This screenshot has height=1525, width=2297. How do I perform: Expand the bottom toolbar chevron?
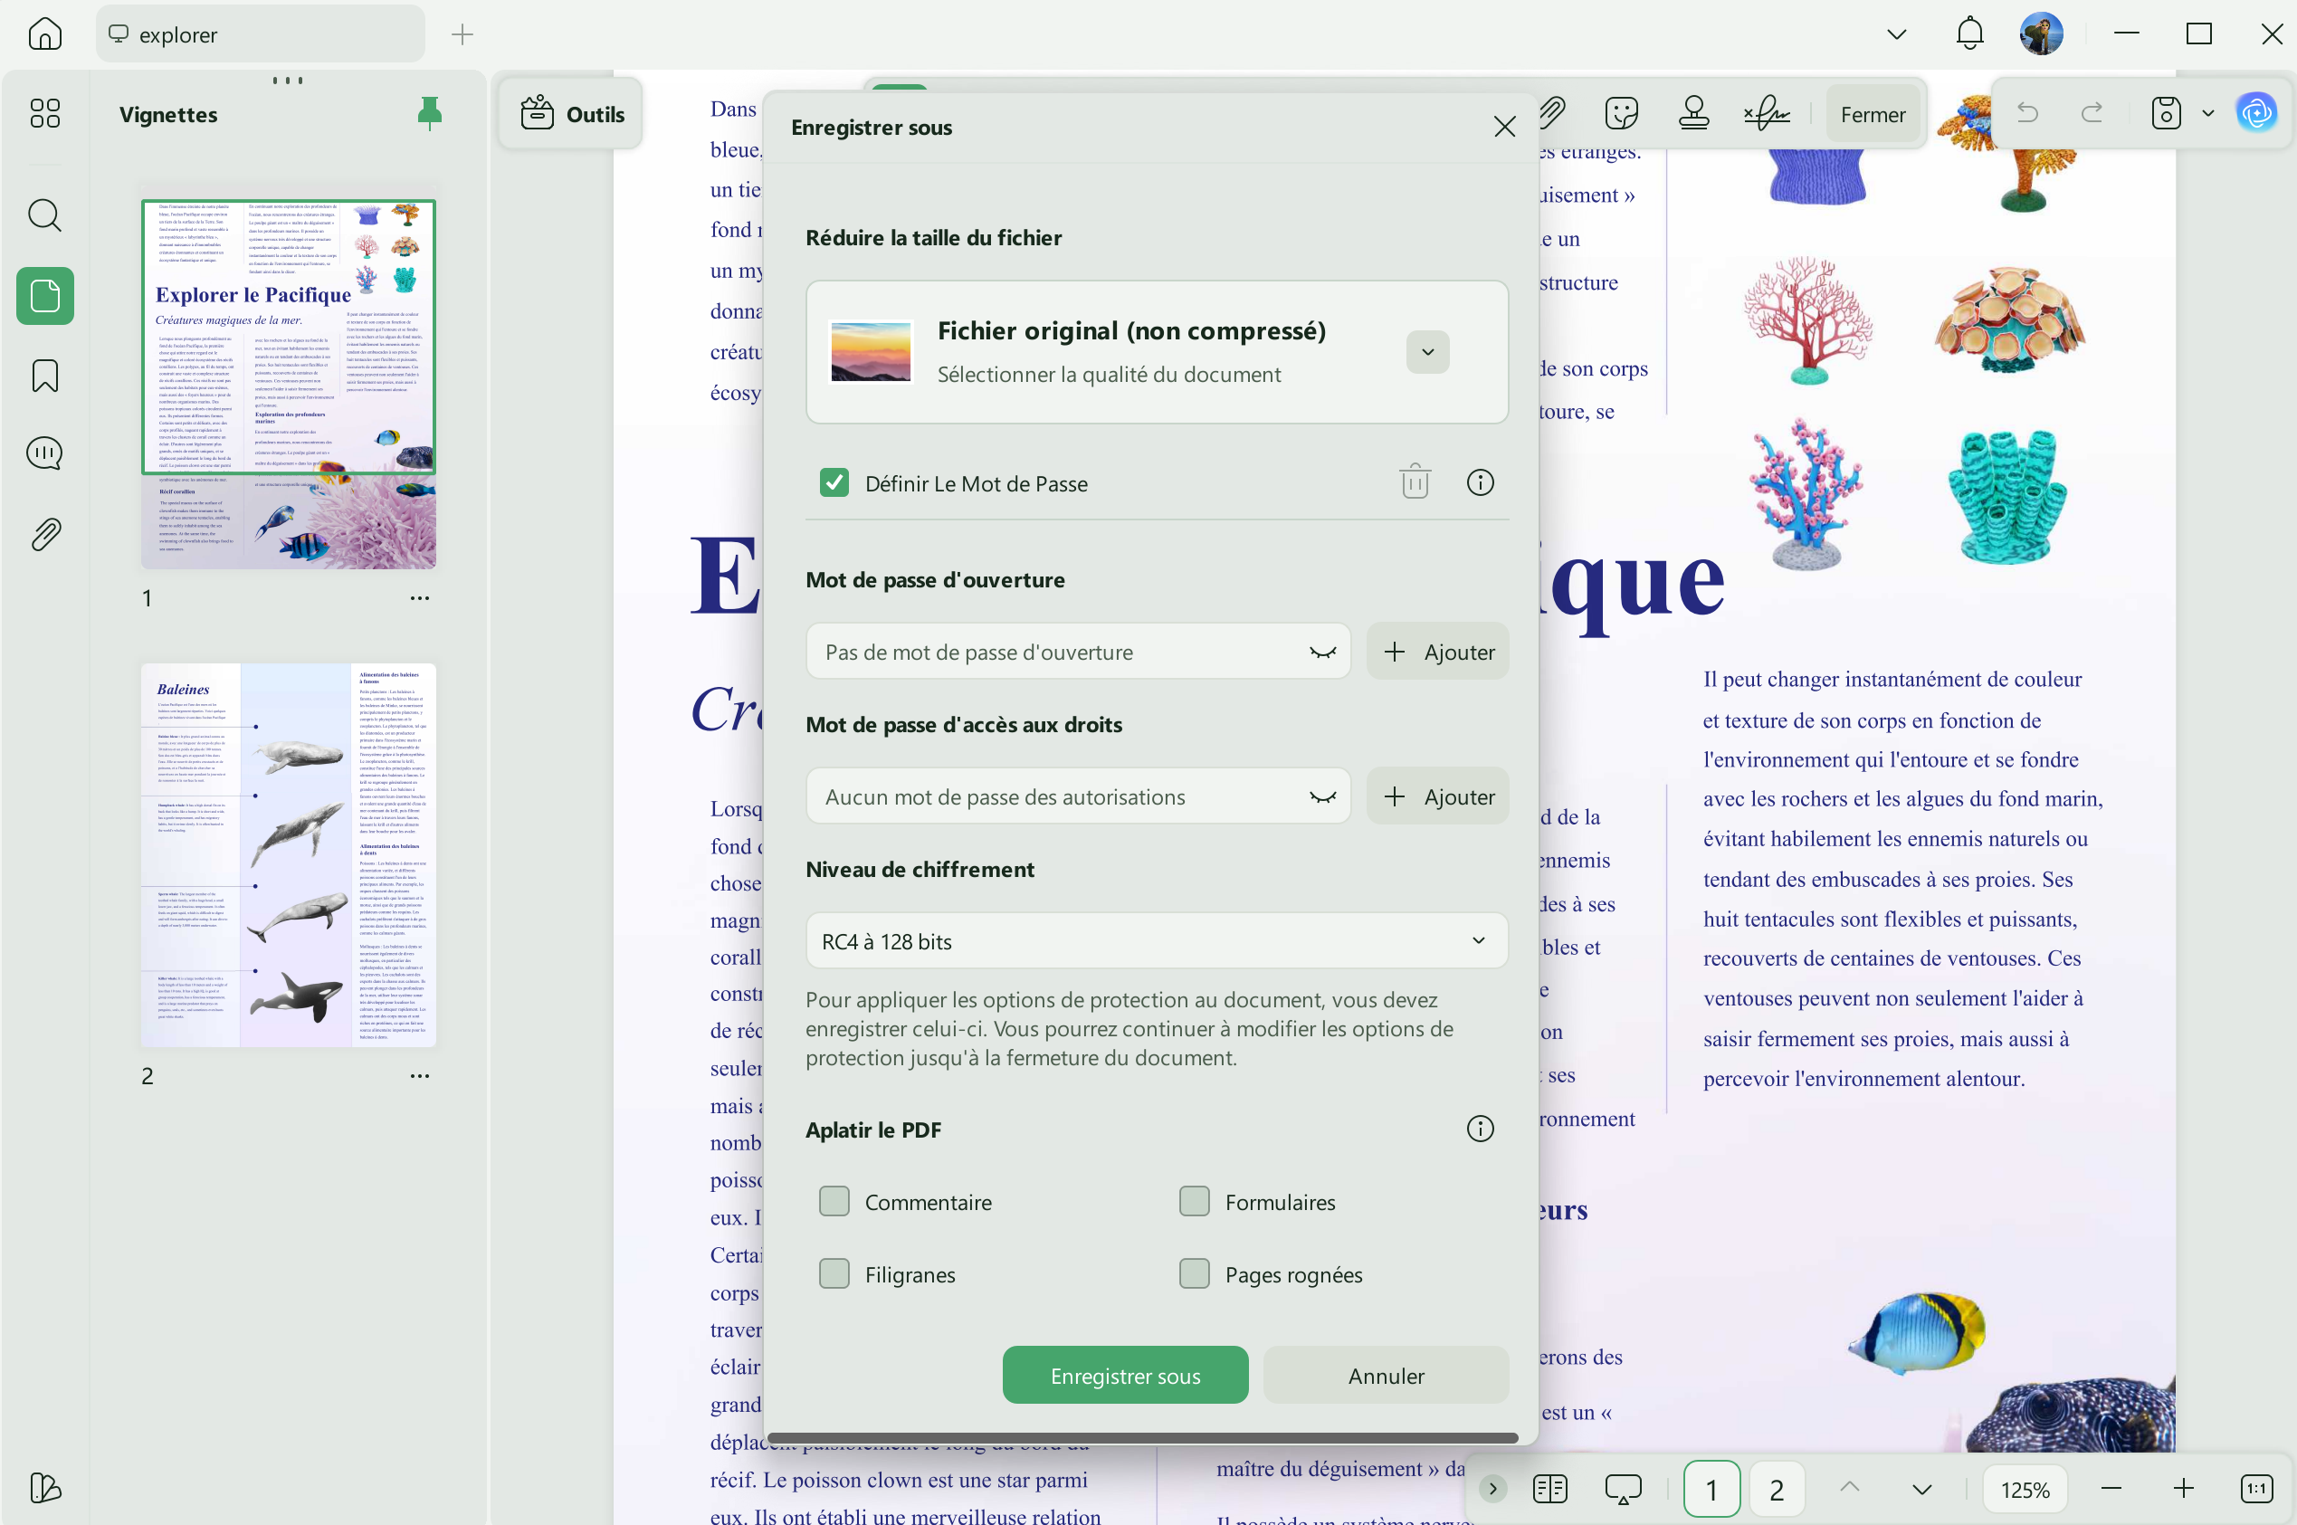pyautogui.click(x=1492, y=1488)
